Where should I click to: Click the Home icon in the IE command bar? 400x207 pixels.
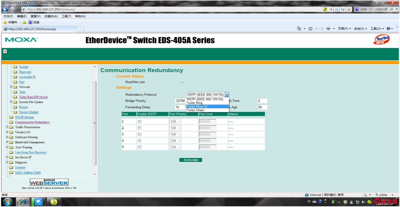point(299,29)
